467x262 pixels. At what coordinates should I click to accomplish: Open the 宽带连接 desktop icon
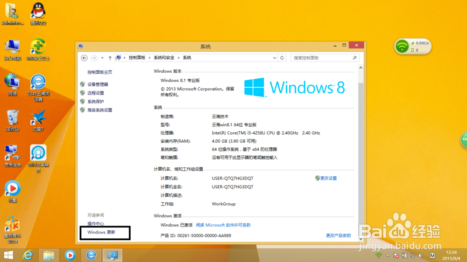point(13,156)
